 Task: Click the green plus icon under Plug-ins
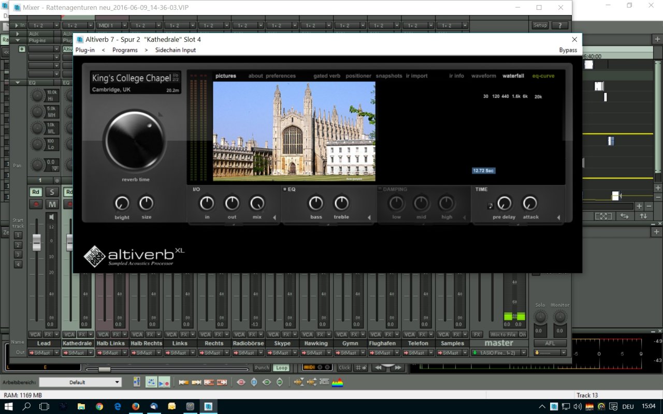[22, 49]
